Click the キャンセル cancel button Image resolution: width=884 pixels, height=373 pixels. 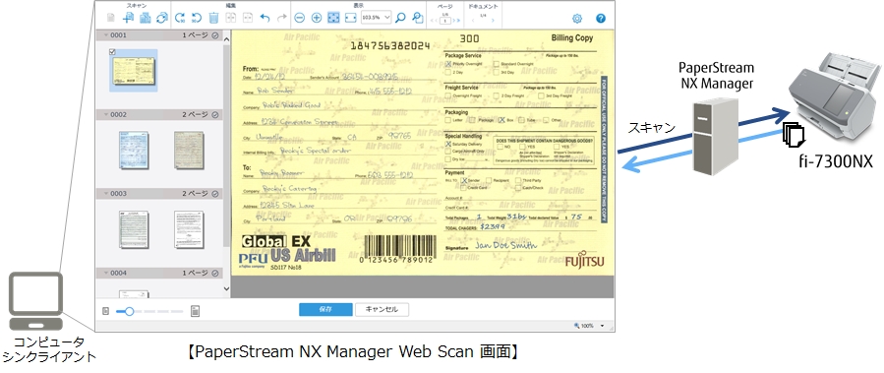coord(382,309)
